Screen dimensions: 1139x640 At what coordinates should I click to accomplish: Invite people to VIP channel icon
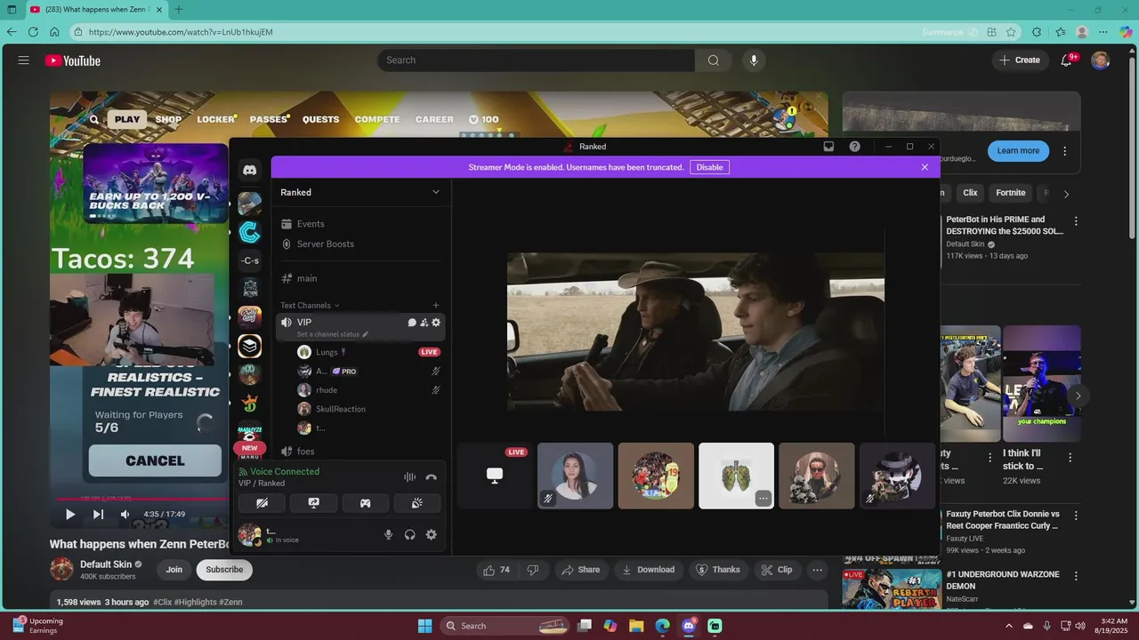(x=424, y=323)
